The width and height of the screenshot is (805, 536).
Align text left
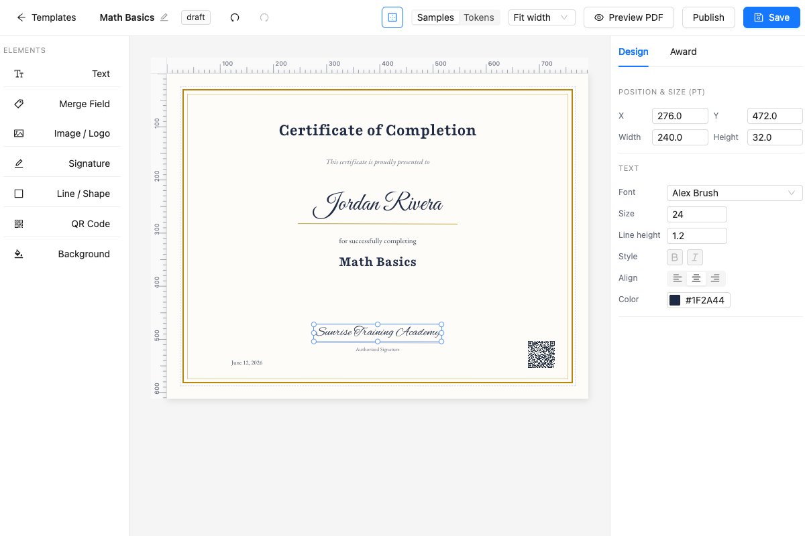pyautogui.click(x=678, y=278)
